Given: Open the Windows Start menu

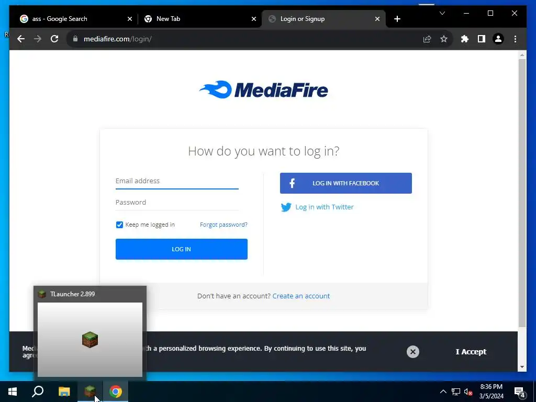Looking at the screenshot, I should pos(13,392).
